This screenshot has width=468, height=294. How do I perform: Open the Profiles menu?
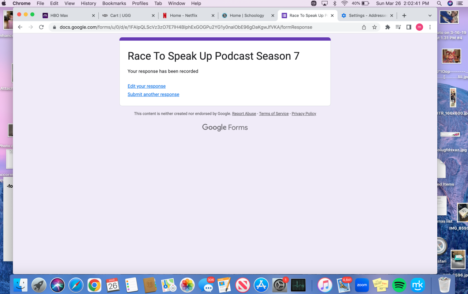[140, 3]
